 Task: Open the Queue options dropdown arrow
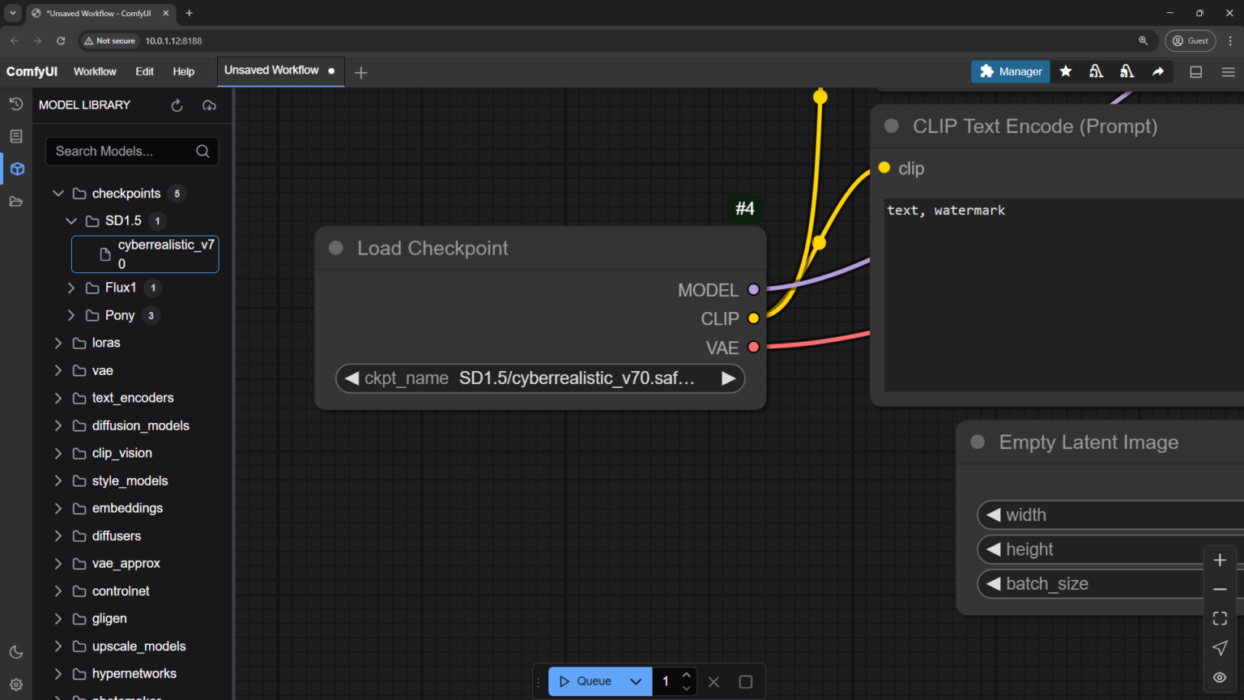point(636,681)
